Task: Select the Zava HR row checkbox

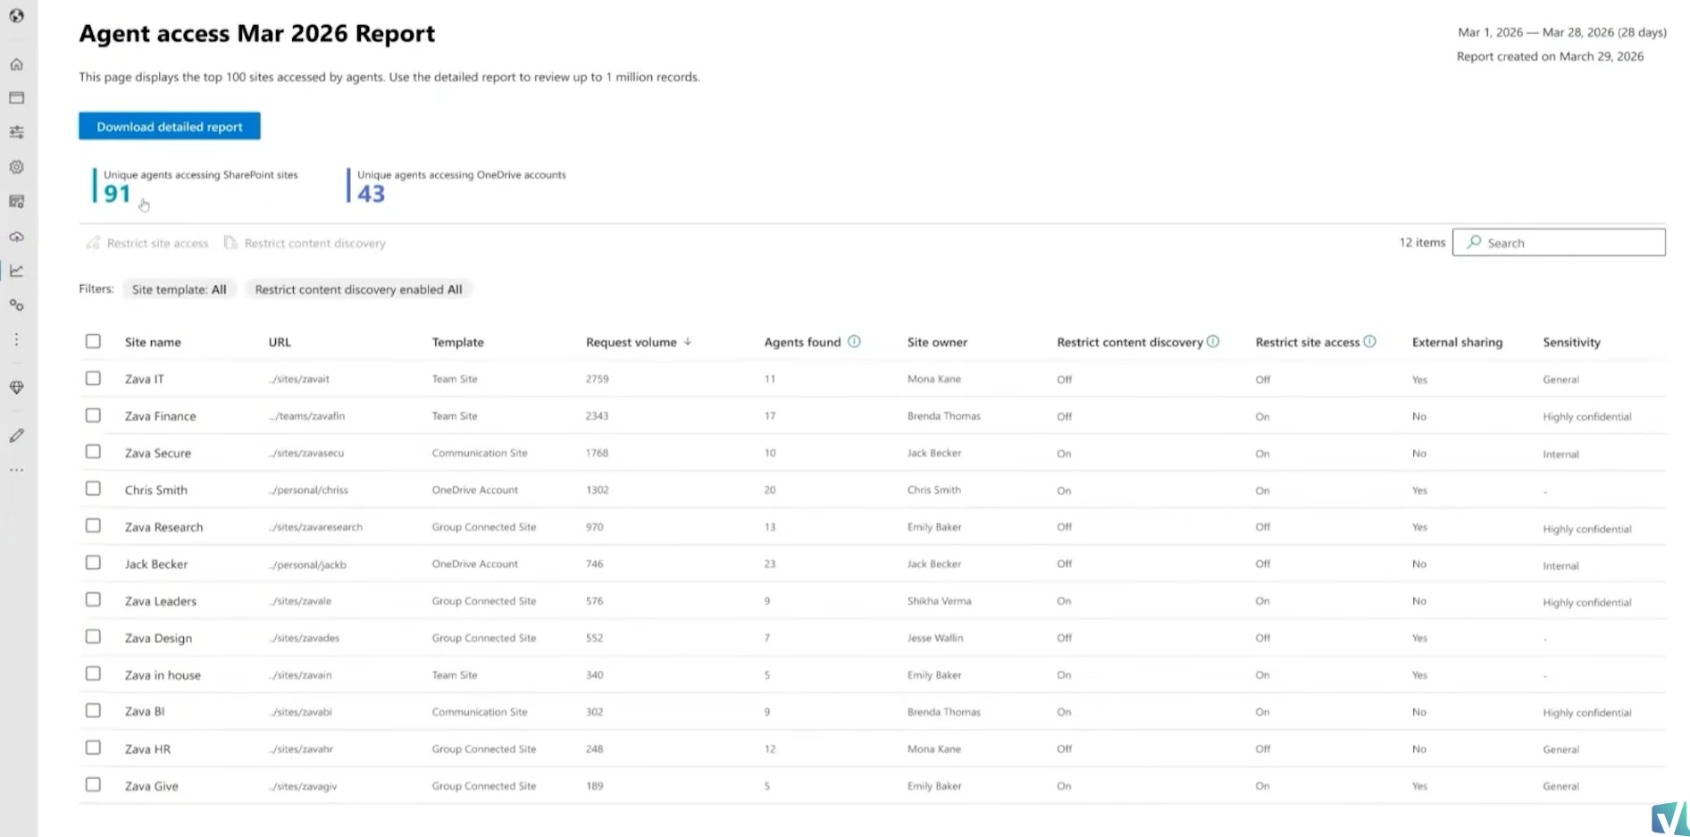Action: tap(93, 748)
